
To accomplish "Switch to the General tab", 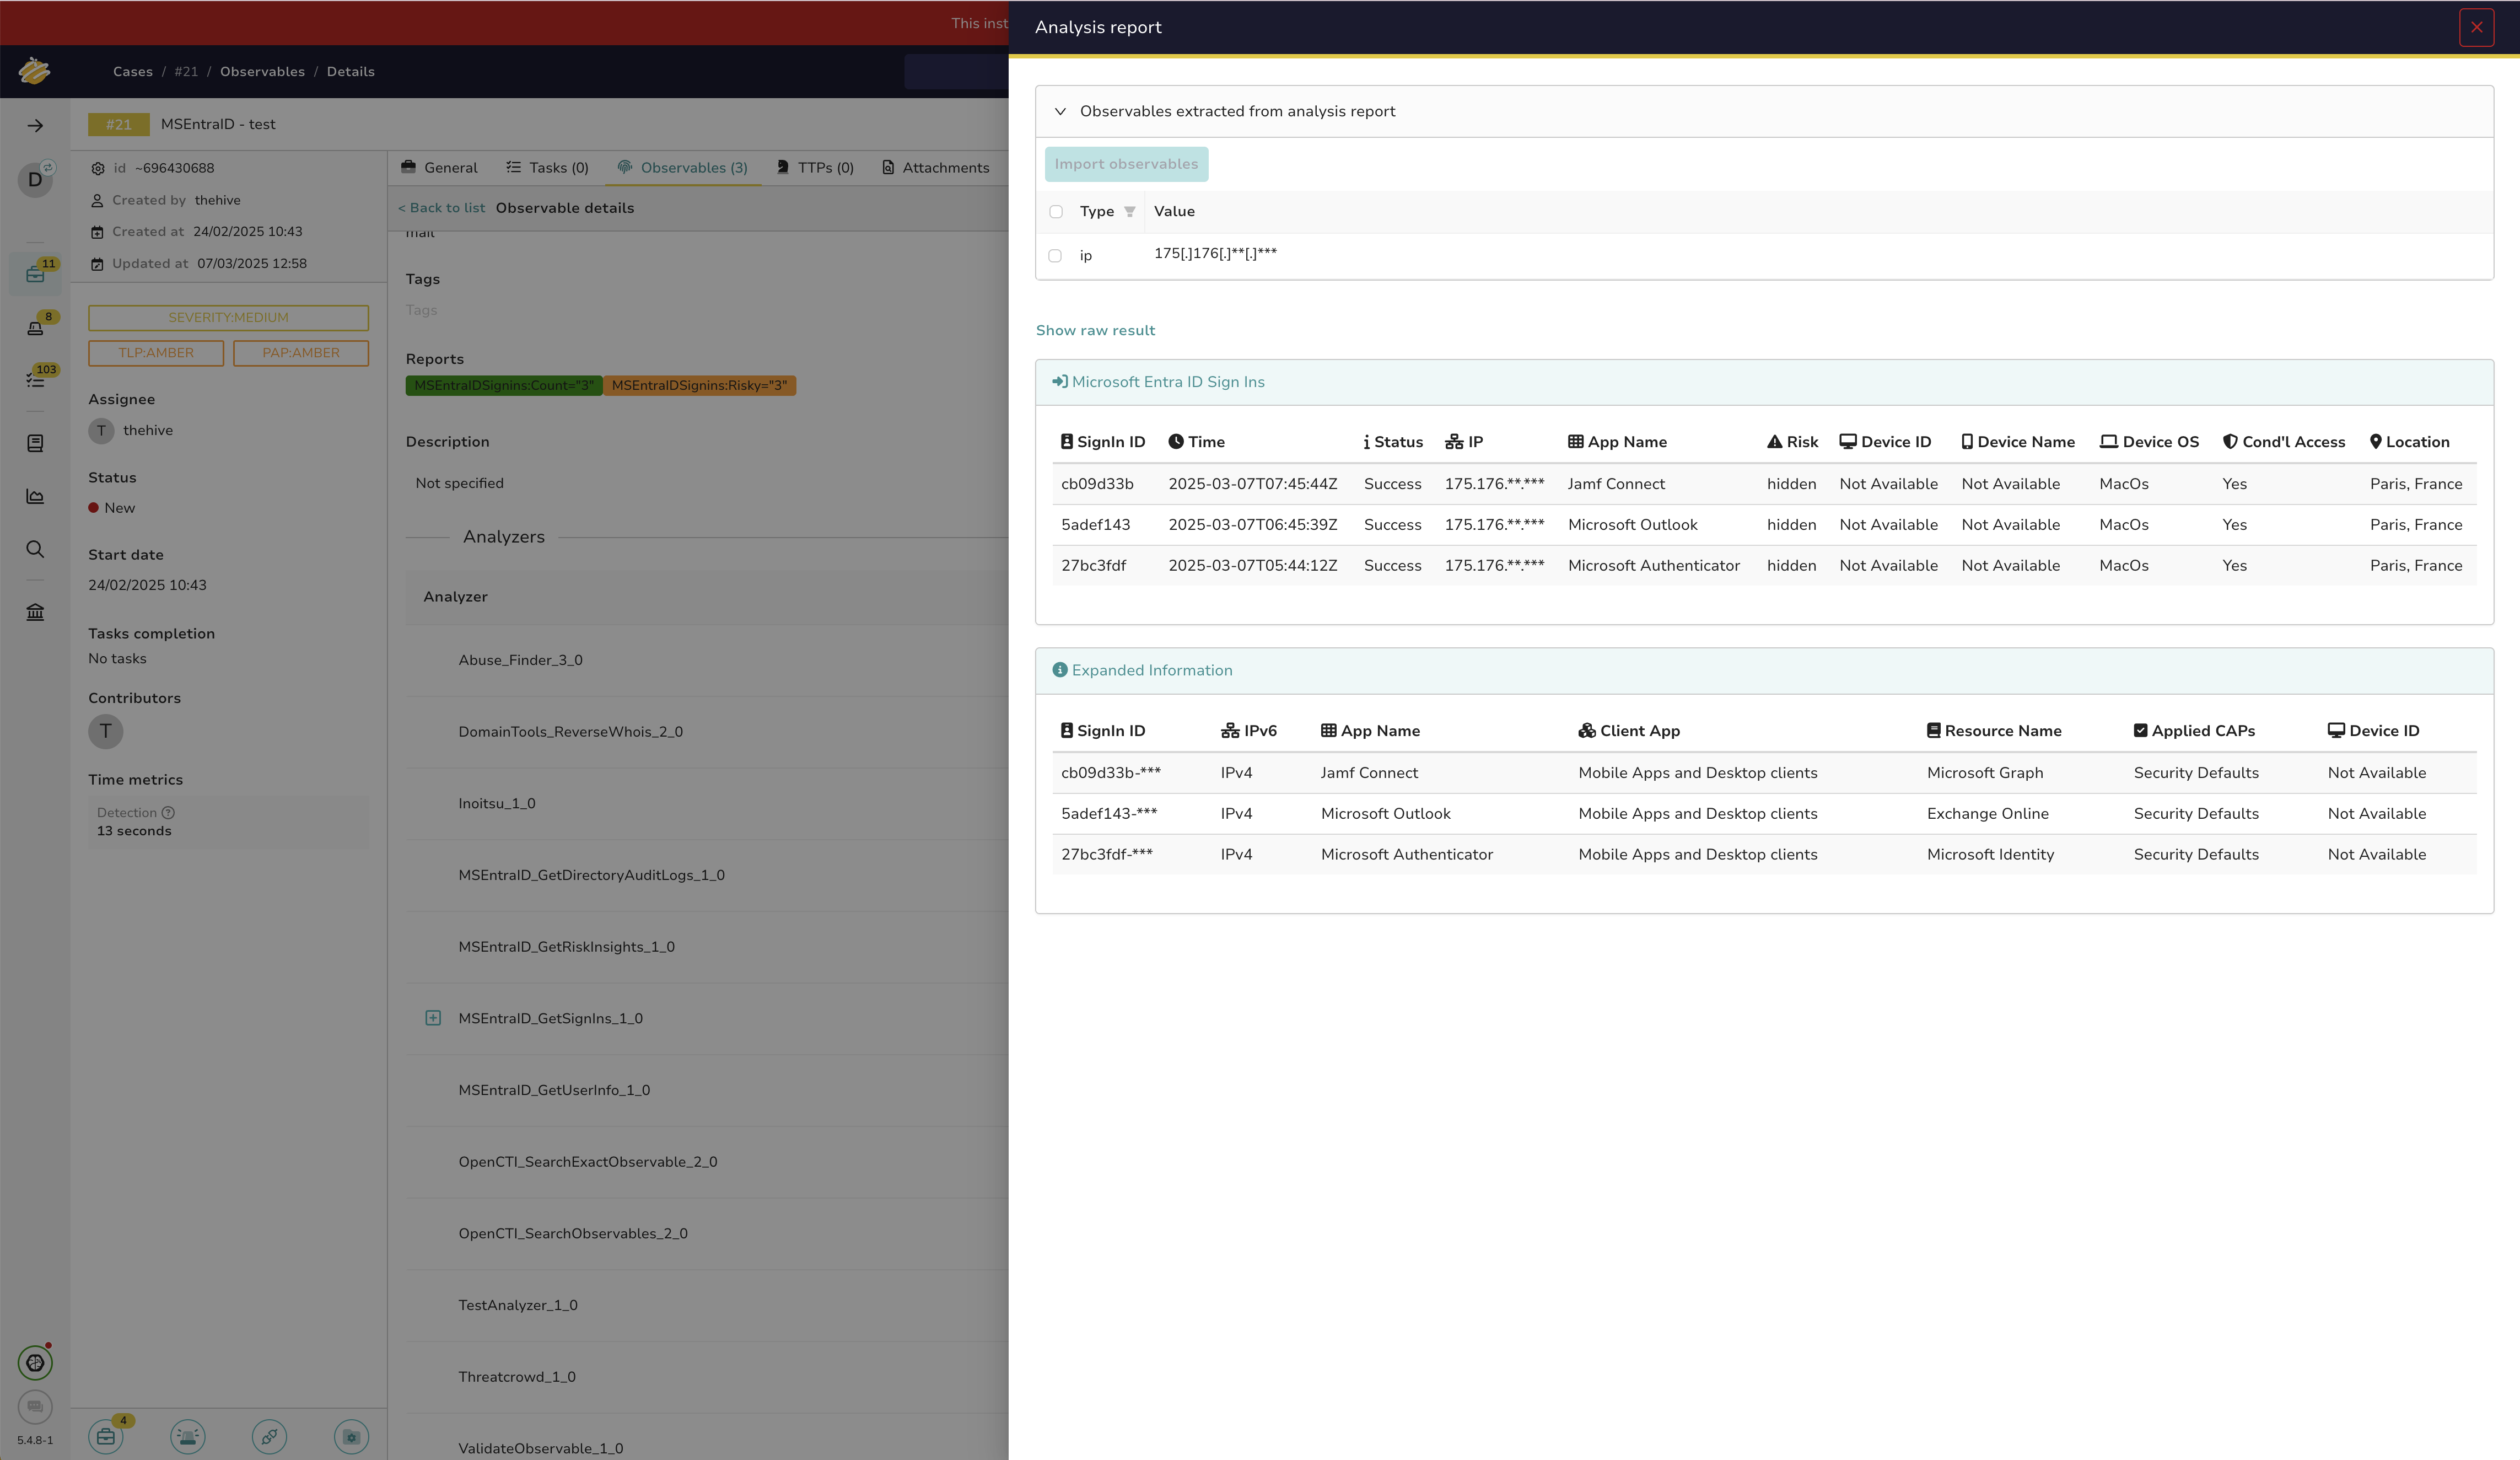I will (439, 168).
